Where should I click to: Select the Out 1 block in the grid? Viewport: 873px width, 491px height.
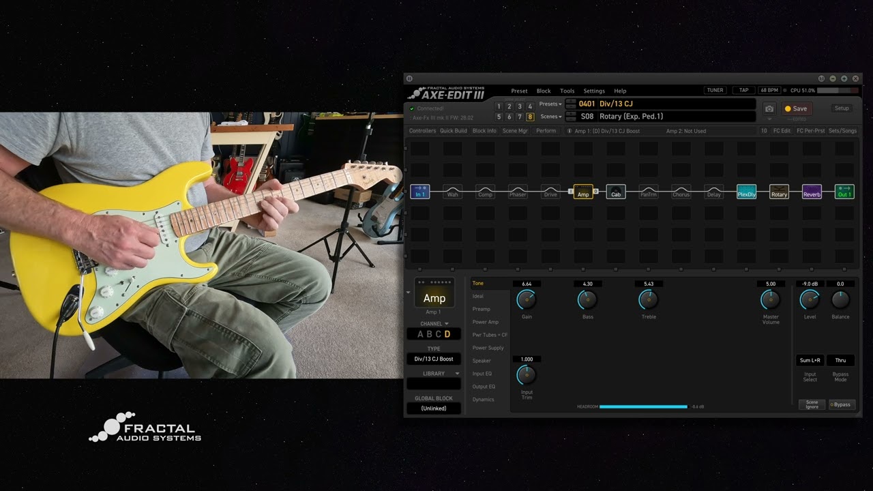845,192
